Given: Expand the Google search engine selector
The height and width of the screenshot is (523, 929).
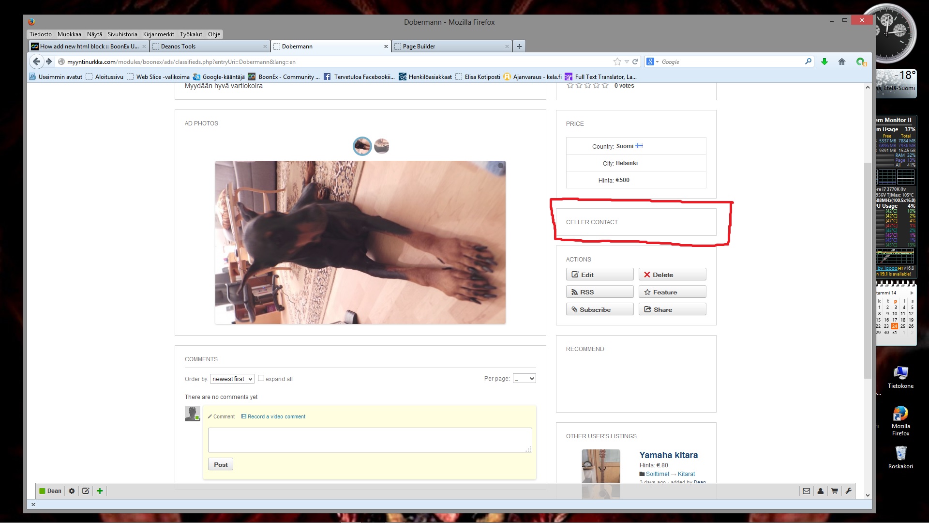Looking at the screenshot, I should tap(653, 62).
